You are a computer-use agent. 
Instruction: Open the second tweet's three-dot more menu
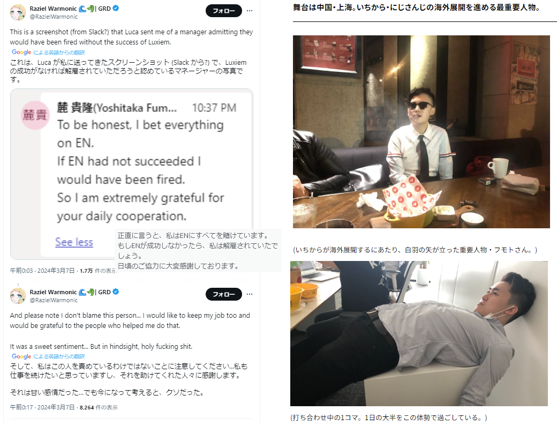(x=250, y=294)
